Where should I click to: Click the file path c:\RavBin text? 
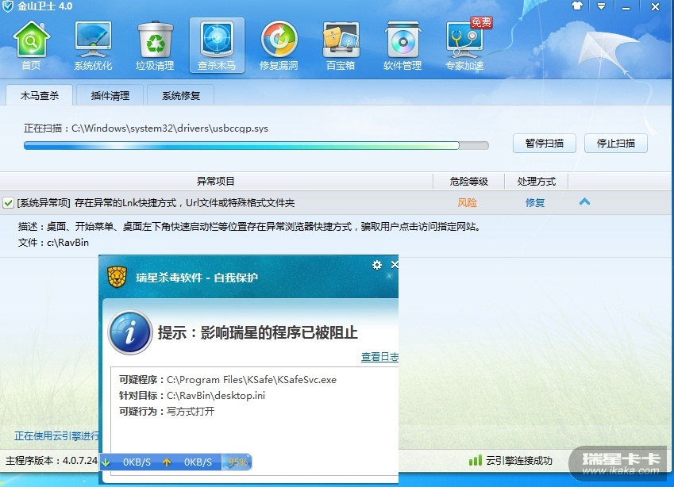coord(68,243)
